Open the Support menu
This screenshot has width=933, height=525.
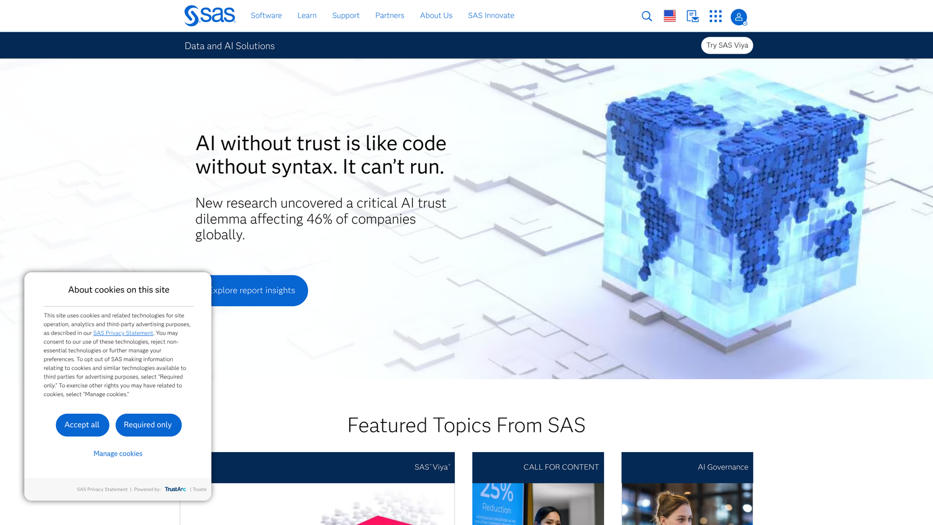click(346, 16)
